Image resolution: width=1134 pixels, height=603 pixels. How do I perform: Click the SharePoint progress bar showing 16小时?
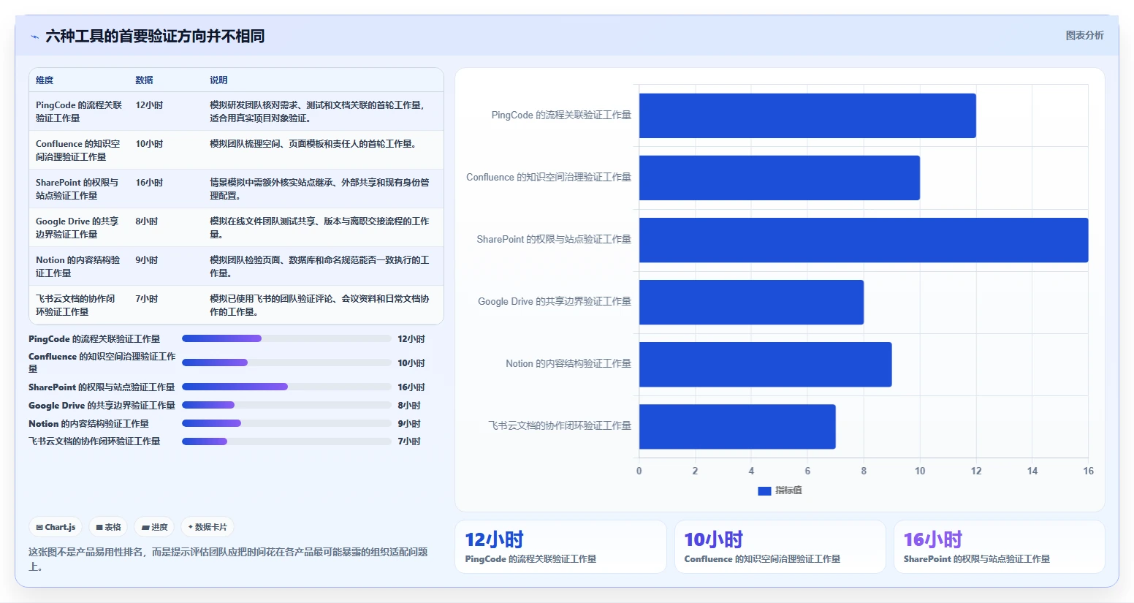286,387
